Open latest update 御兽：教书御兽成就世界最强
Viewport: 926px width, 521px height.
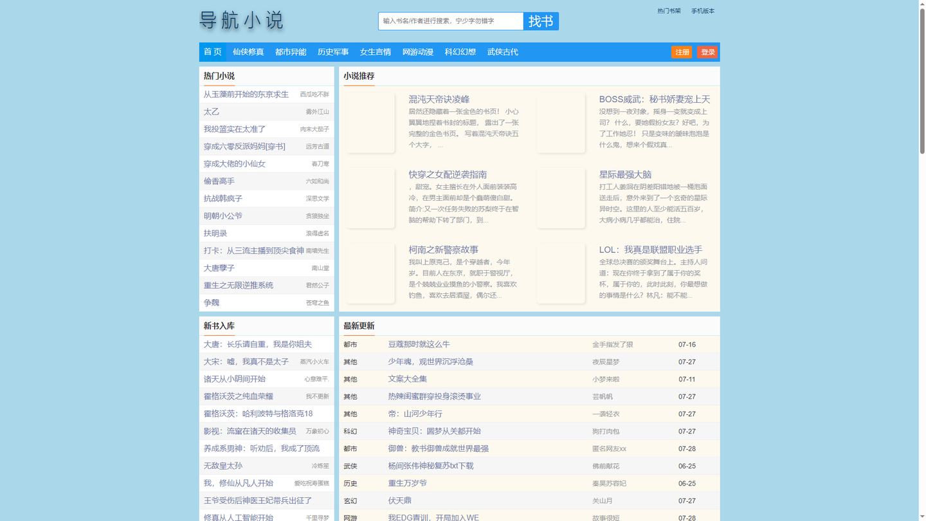click(x=439, y=449)
